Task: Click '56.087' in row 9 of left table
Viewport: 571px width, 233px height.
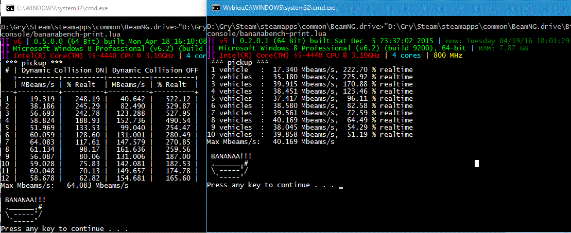Action: point(42,156)
